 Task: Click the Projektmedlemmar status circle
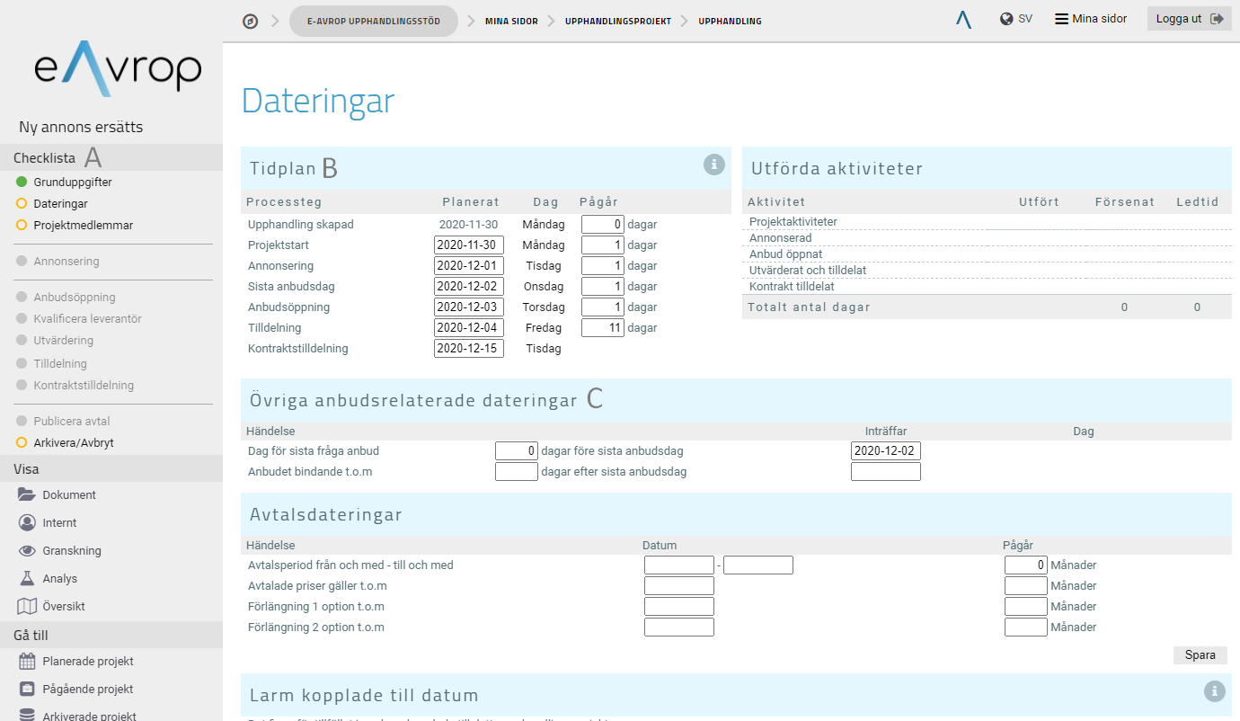pos(22,226)
